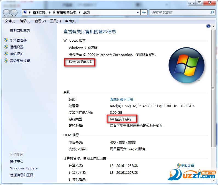Viewport: 218px width, 185px height.
Task: Click the 没有可用于此显示器的笔或触控输入 text
Action: 136,126
